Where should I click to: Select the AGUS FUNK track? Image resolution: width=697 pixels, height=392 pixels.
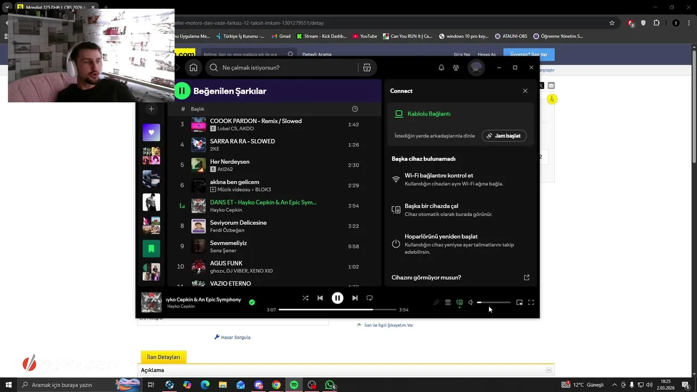click(x=274, y=267)
